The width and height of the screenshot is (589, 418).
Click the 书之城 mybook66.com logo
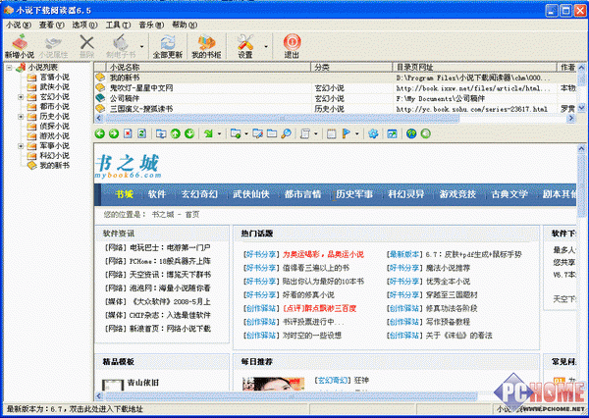128,166
